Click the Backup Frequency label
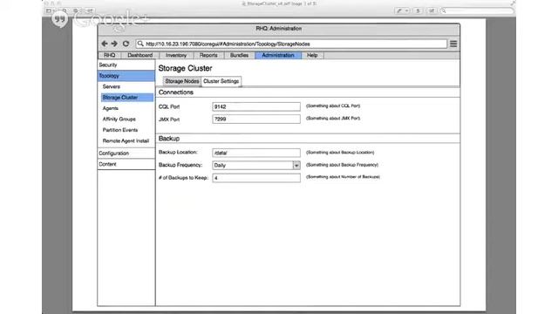 click(x=180, y=165)
